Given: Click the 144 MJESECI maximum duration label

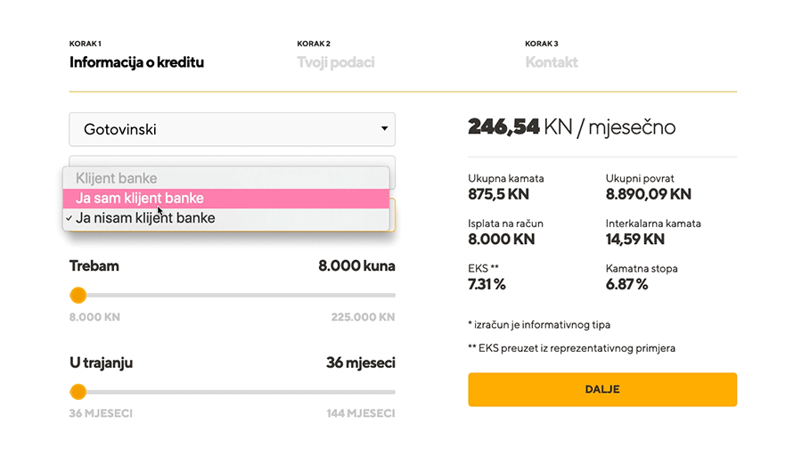Looking at the screenshot, I should [360, 414].
